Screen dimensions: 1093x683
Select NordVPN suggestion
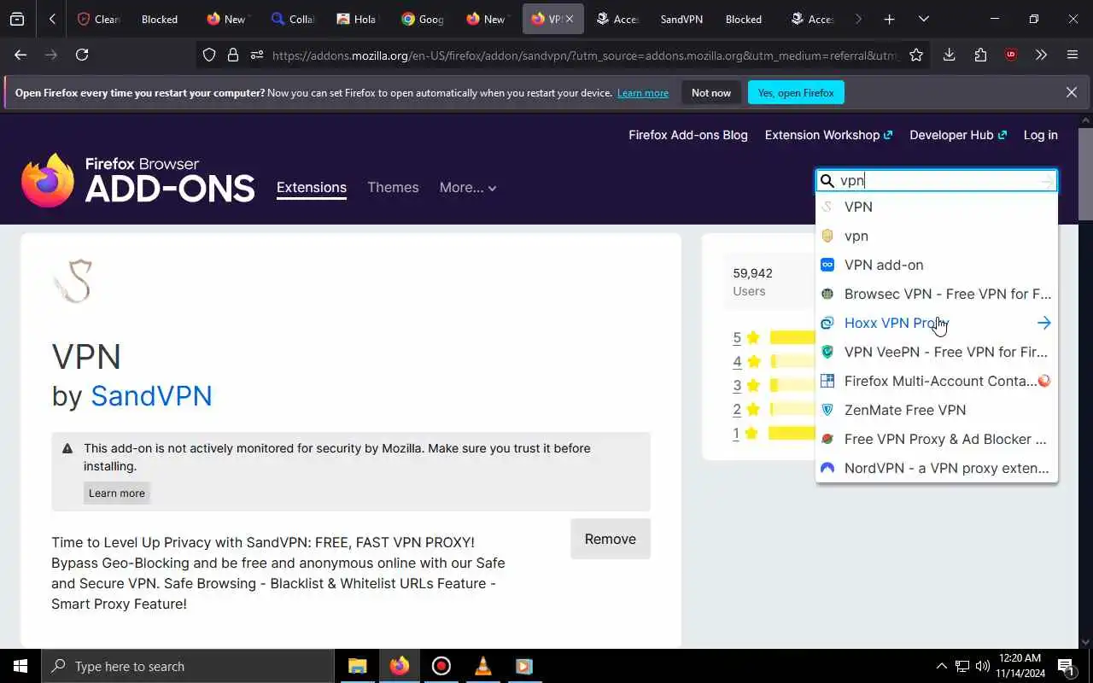[x=937, y=468]
